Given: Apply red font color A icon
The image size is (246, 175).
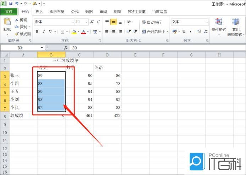Looking at the screenshot, I should (x=83, y=32).
